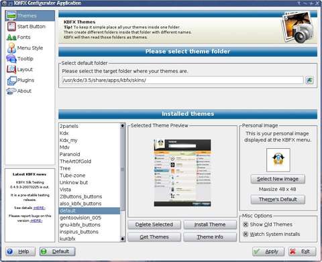Screen dimensions: 322x262
Task: Select the Mdv theme
Action: point(89,147)
